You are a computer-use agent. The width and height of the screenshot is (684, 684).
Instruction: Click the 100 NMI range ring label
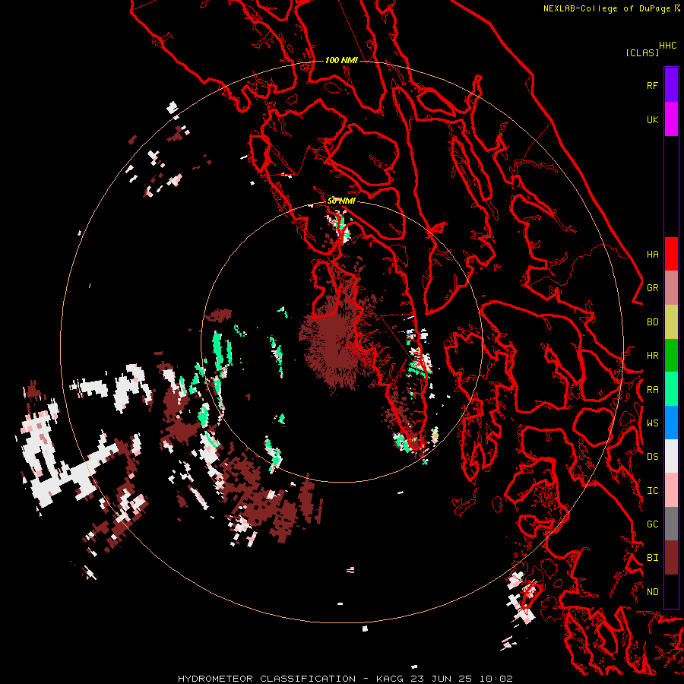[341, 60]
